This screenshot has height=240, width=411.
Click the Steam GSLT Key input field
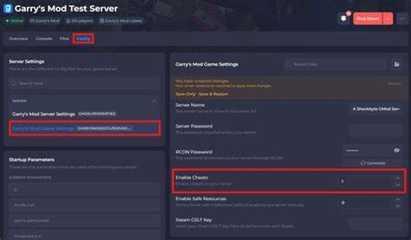(376, 224)
